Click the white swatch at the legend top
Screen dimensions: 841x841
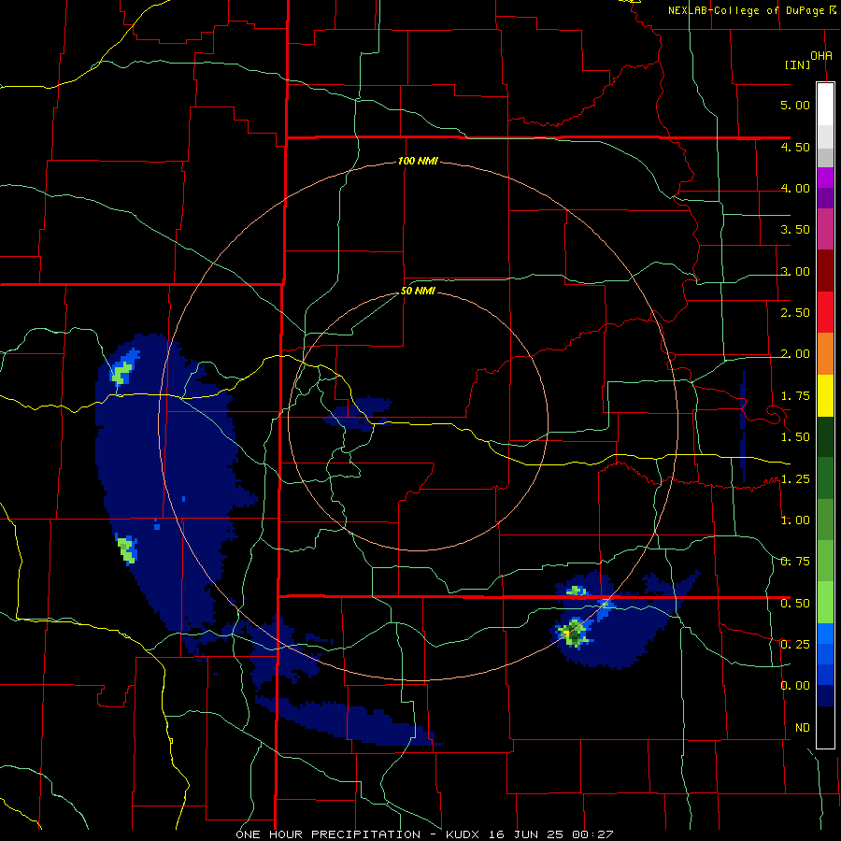(825, 104)
